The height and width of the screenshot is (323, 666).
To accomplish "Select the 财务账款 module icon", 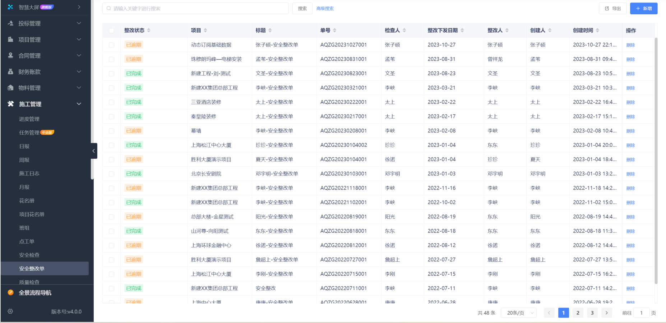I will pyautogui.click(x=10, y=72).
